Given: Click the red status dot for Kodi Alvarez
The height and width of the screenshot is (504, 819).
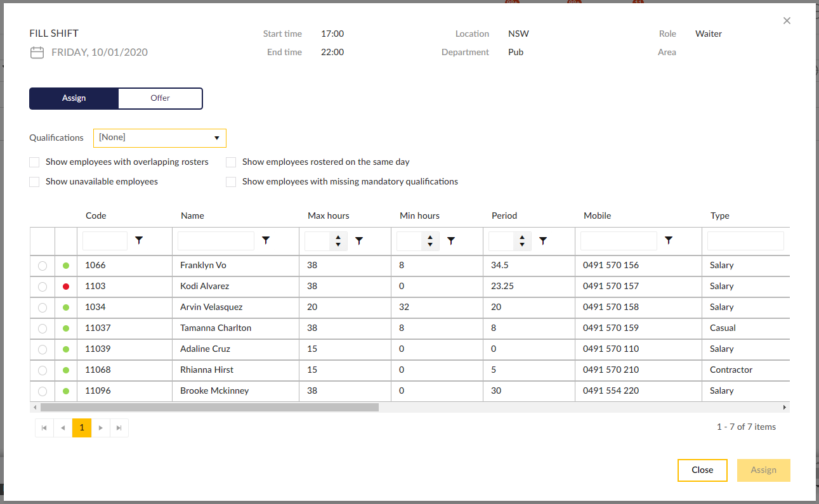Looking at the screenshot, I should [x=66, y=287].
